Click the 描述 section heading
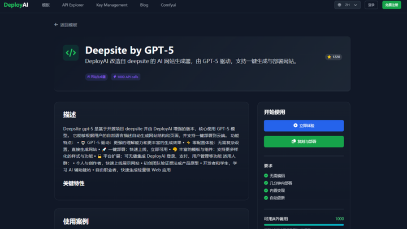Viewport: 407px width, 229px height. click(x=70, y=114)
